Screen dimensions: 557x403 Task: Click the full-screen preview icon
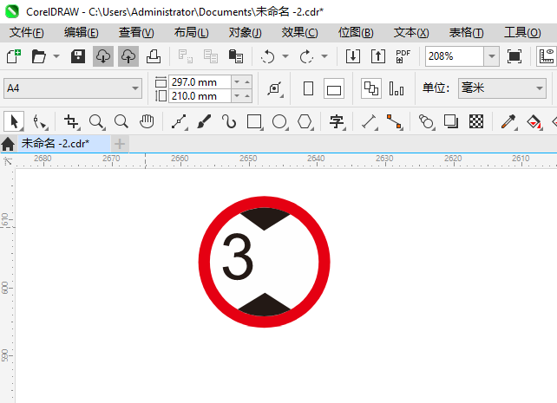514,56
